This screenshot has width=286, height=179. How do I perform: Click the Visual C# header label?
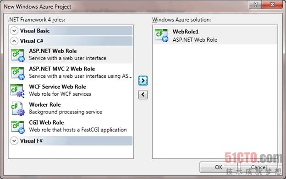pyautogui.click(x=32, y=41)
